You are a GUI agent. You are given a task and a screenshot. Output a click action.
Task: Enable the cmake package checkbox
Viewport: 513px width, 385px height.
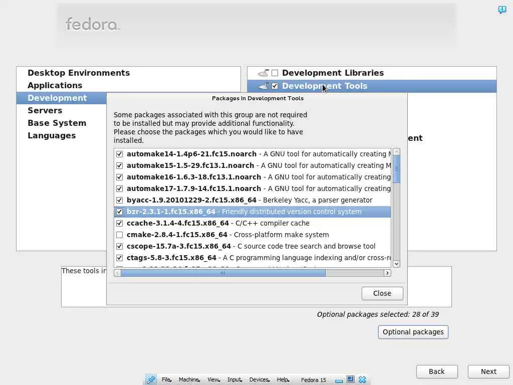coord(119,235)
